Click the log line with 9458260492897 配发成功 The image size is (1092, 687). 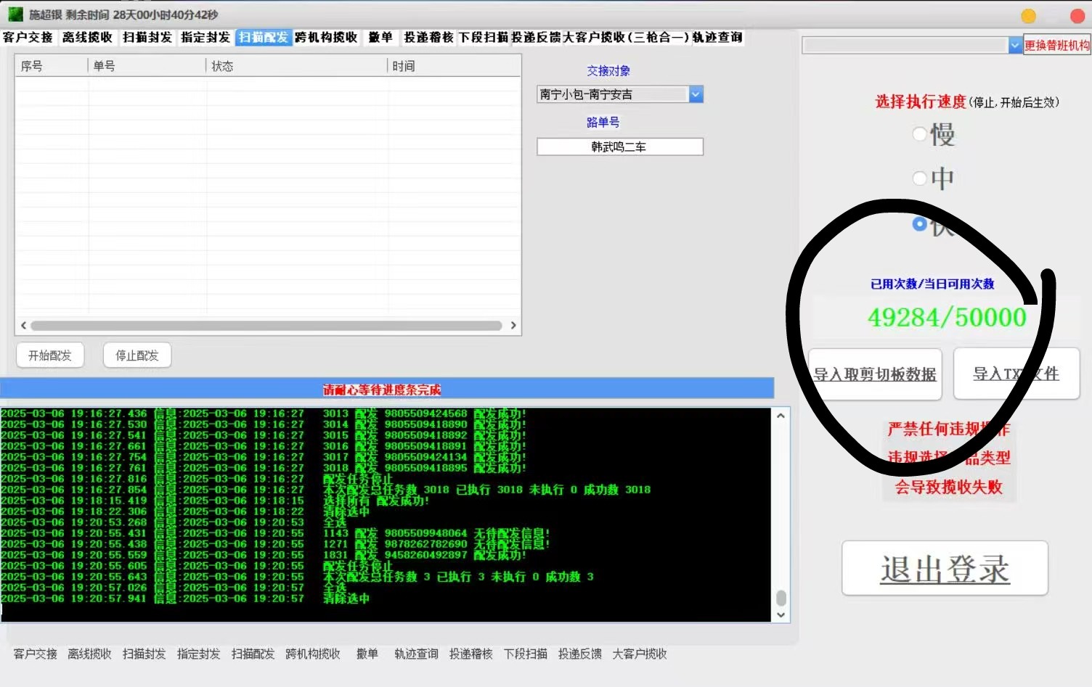click(264, 555)
